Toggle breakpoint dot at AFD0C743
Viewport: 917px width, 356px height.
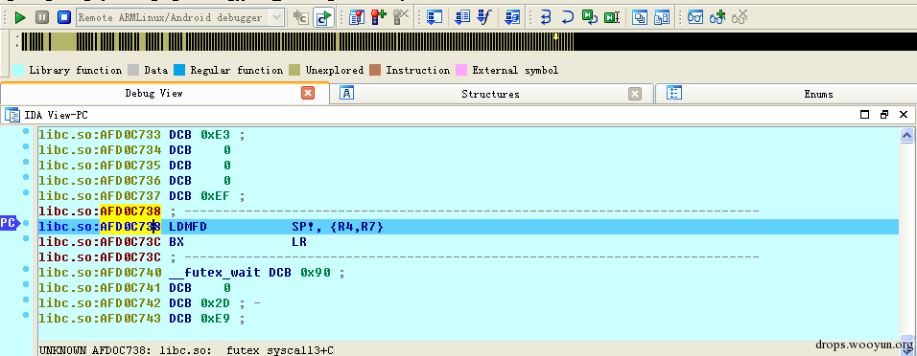(26, 315)
